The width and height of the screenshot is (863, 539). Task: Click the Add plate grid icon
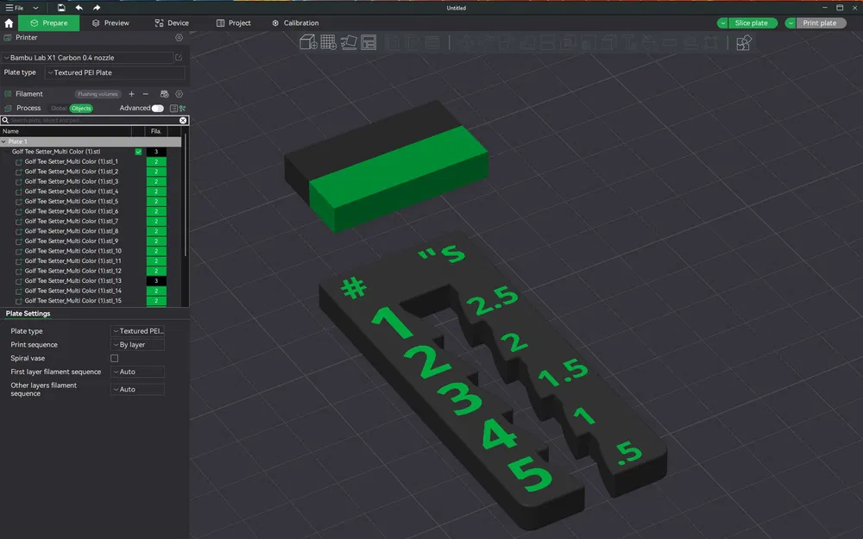[x=329, y=42]
